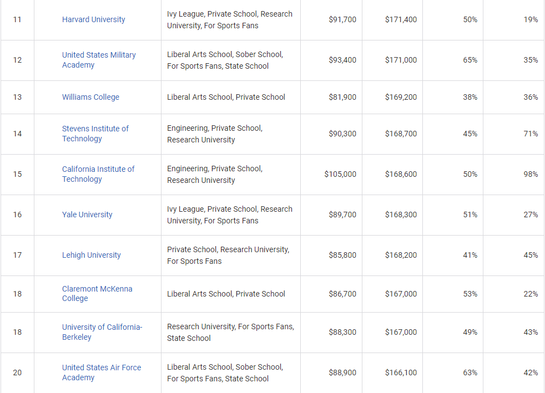Select the 71% value in Stevens row
This screenshot has width=545, height=393.
[x=531, y=134]
